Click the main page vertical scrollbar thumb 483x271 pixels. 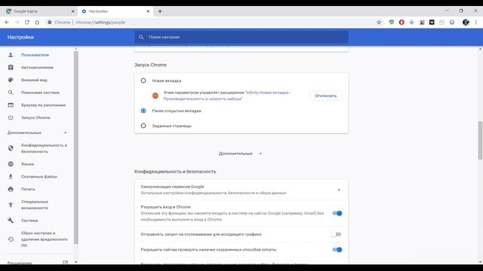pyautogui.click(x=480, y=141)
